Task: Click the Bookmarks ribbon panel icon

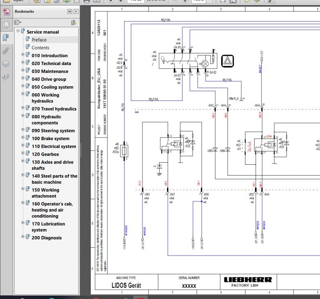Action: 5,38
